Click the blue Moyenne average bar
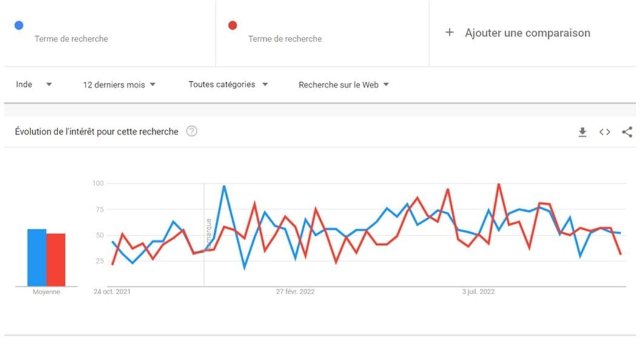Viewport: 641px width, 356px height. (36, 257)
